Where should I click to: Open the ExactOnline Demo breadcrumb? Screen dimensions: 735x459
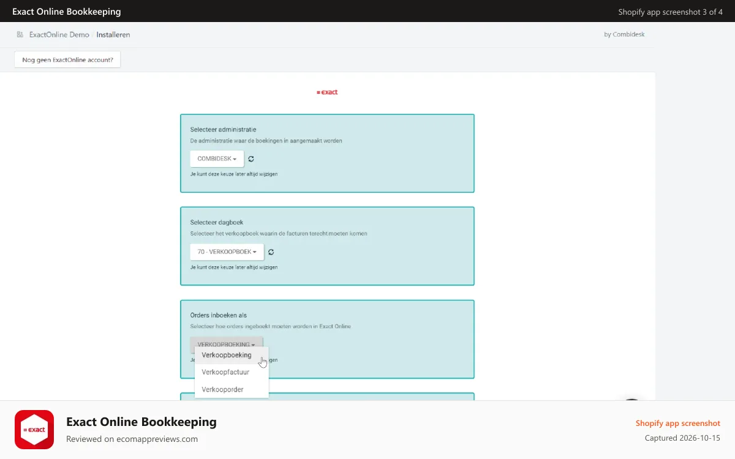pos(59,35)
